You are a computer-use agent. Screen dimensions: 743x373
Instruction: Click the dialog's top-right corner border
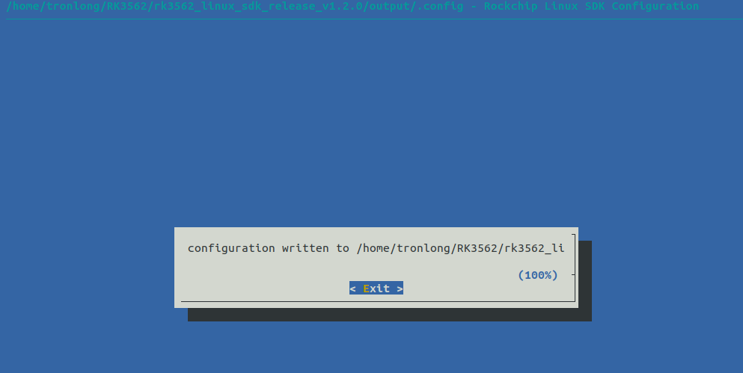[x=573, y=235]
